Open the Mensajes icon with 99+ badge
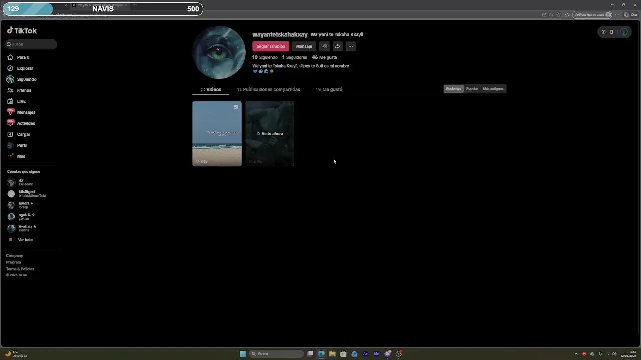Viewport: 641px width, 360px height. (10, 112)
